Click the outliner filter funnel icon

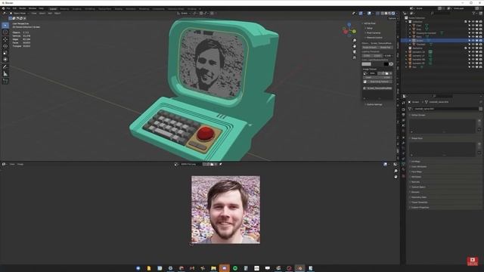pos(474,14)
